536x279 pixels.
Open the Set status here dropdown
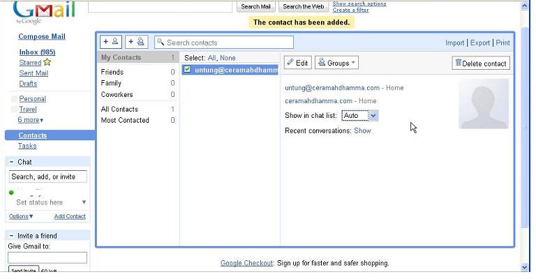(84, 202)
